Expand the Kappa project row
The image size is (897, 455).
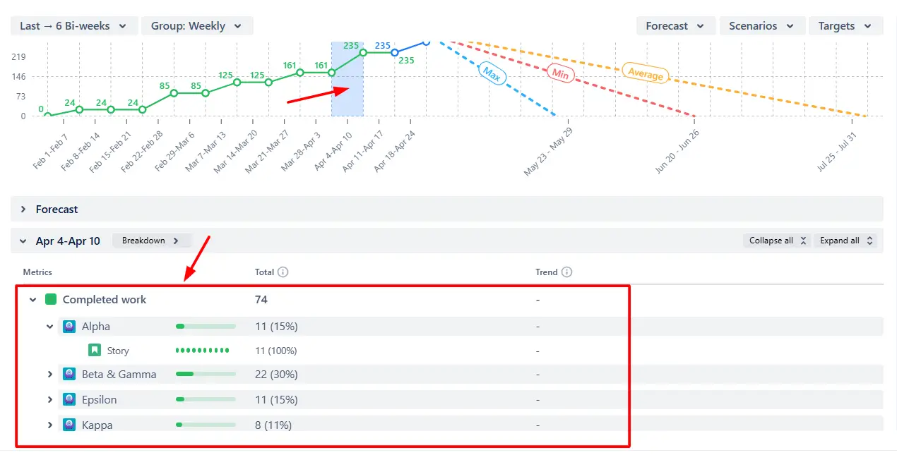50,425
